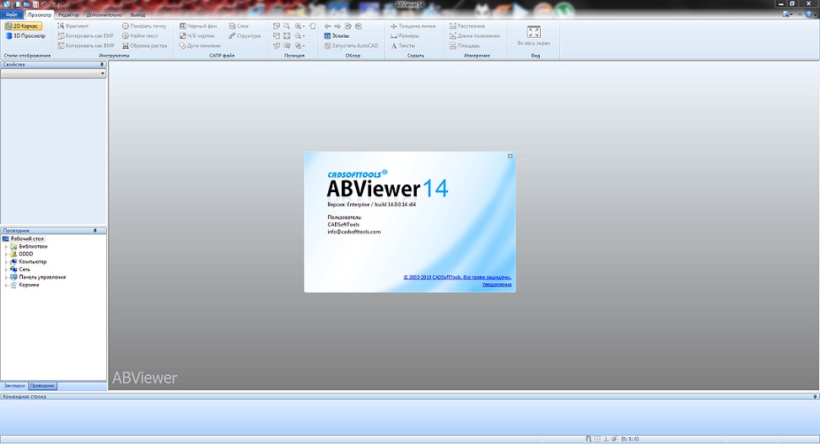Toggle Размеры visibility
This screenshot has height=444, width=820.
[x=404, y=35]
